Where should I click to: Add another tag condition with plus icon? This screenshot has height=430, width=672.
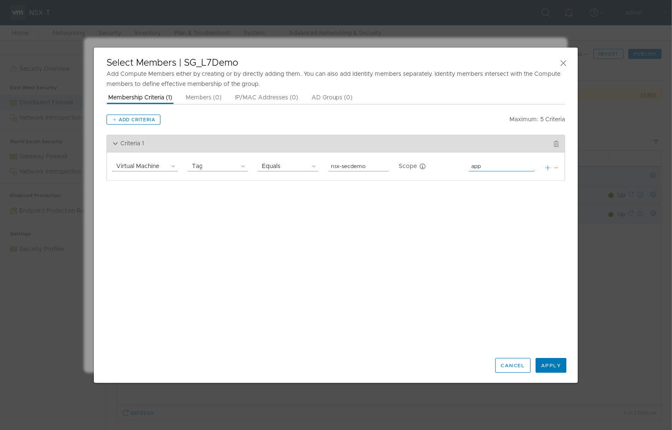tap(547, 168)
